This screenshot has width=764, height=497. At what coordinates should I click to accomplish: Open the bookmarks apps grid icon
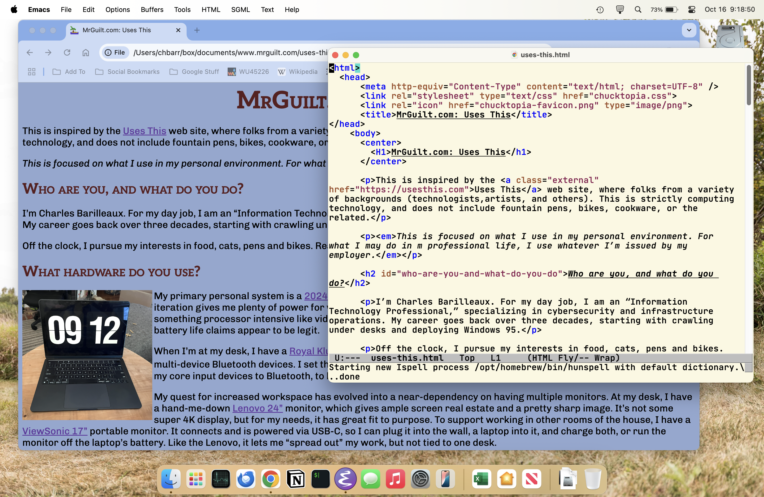31,71
